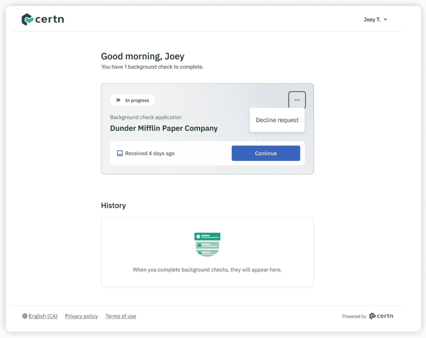Screen dimensions: 426x338
Task: Click the Good morning, Joey heading
Action: coord(143,56)
